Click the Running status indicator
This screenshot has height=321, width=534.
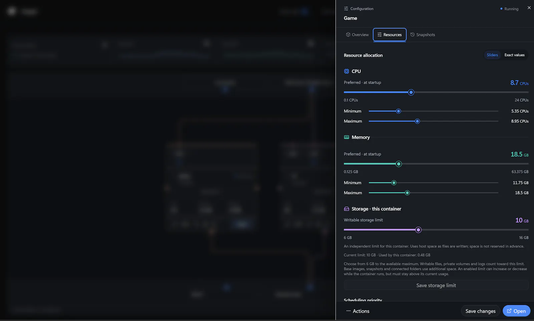tap(509, 9)
